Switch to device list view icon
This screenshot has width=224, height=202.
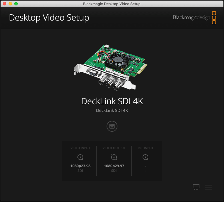209,187
